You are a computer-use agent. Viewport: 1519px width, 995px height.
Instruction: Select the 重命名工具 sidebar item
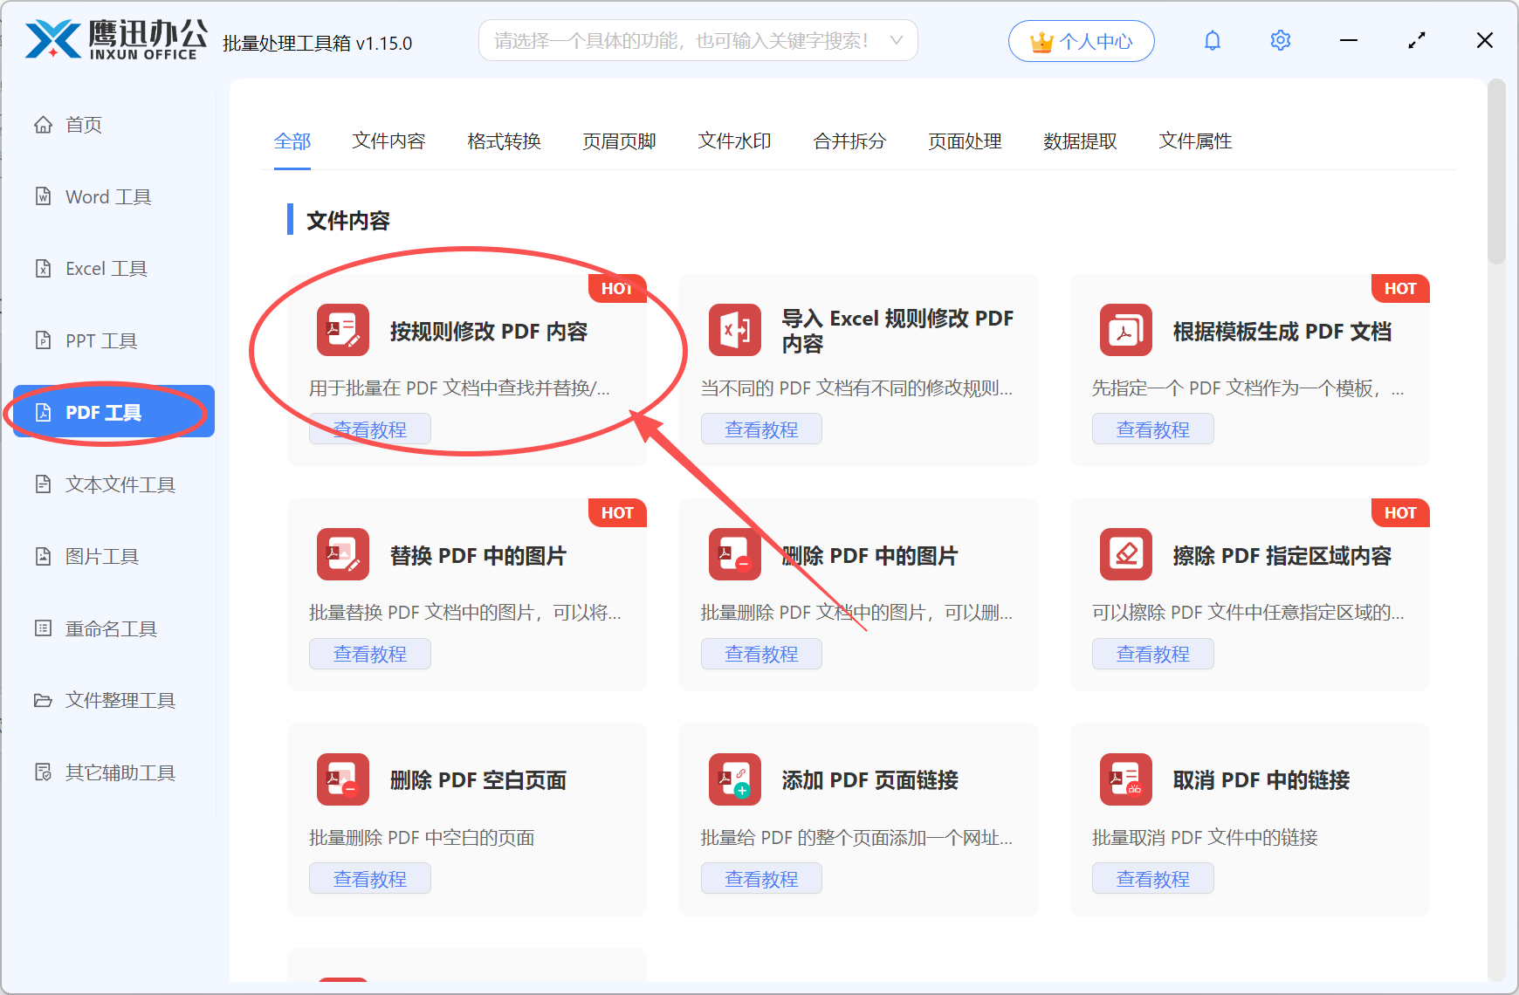[x=108, y=628]
